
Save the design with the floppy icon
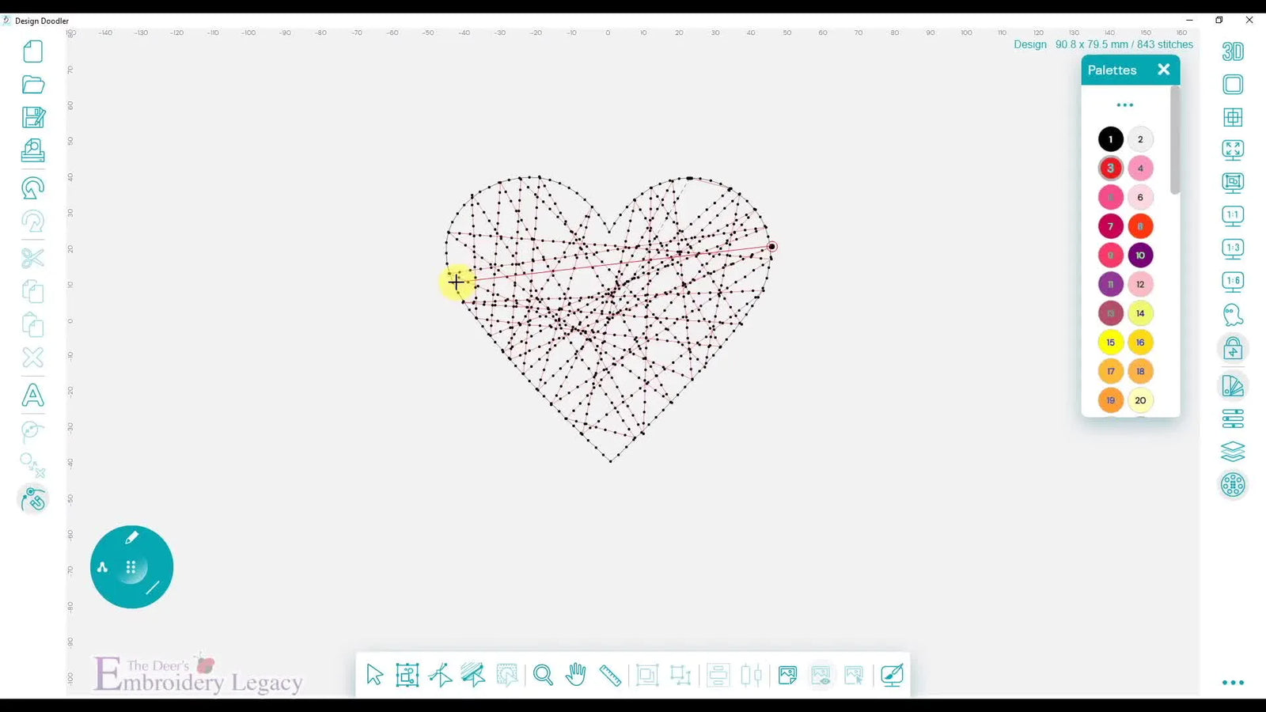point(33,117)
